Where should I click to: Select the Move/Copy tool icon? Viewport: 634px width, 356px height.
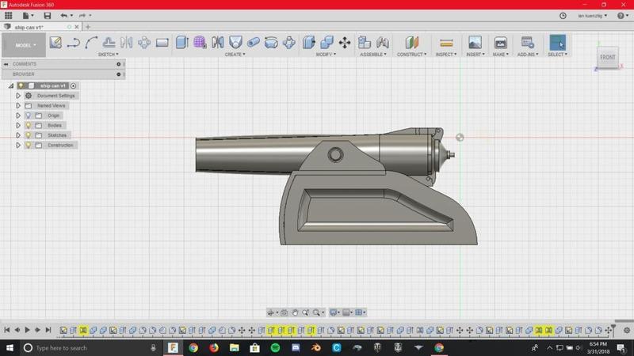pos(345,43)
